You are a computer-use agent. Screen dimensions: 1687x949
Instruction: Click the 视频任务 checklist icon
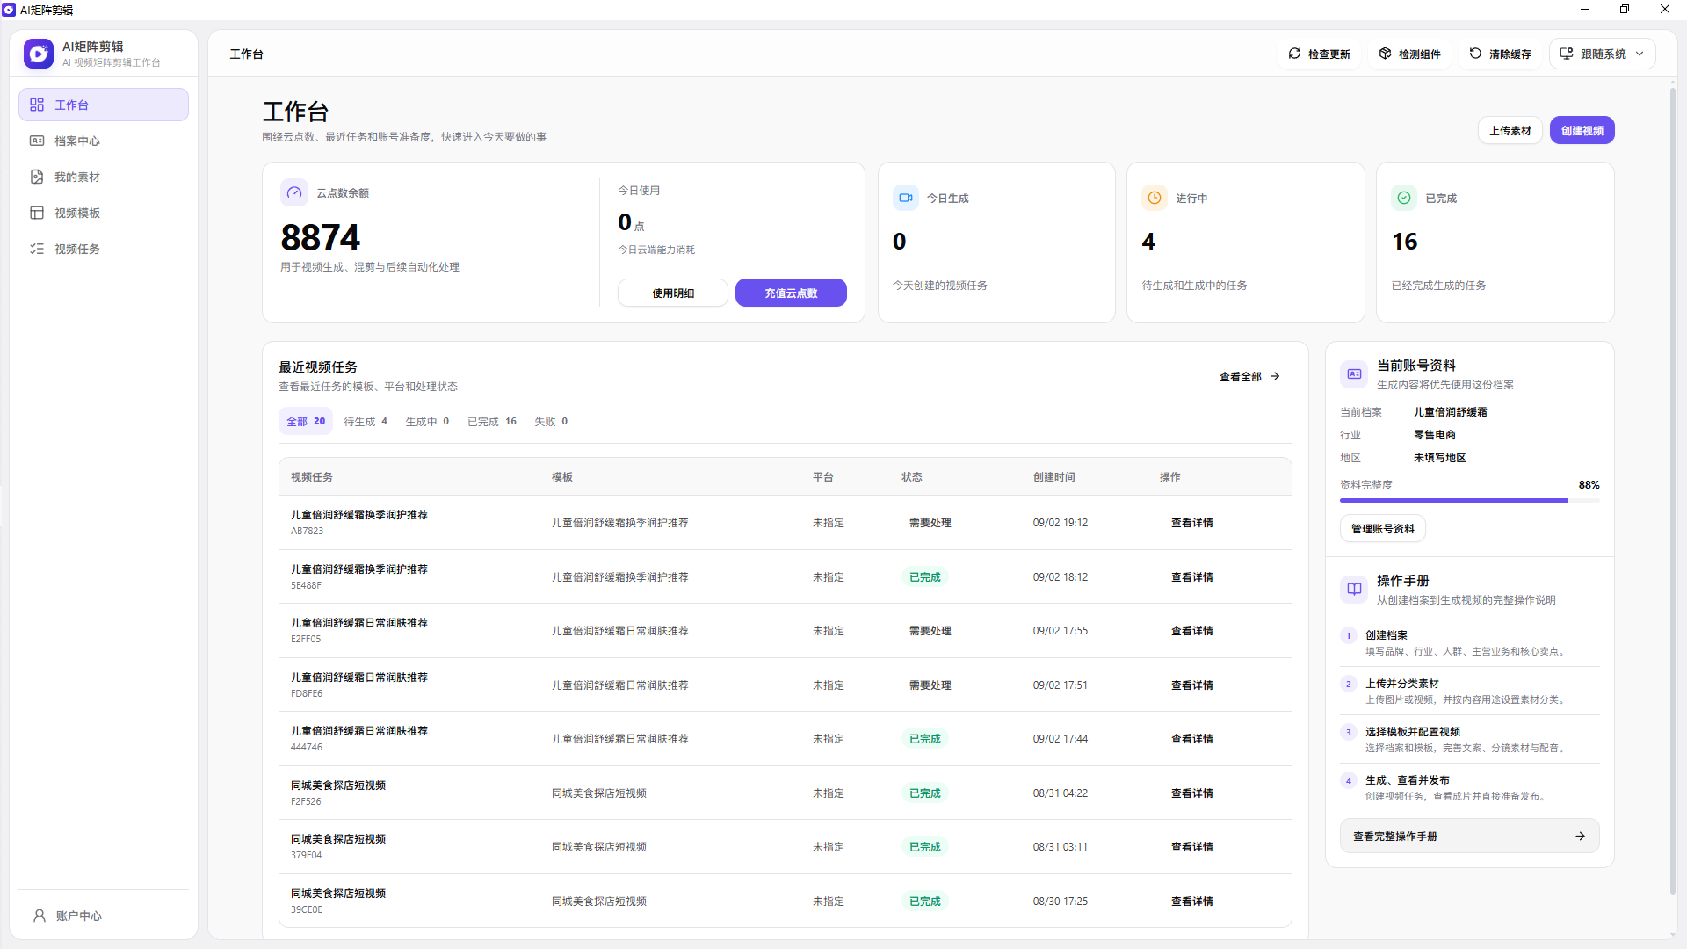pyautogui.click(x=37, y=249)
